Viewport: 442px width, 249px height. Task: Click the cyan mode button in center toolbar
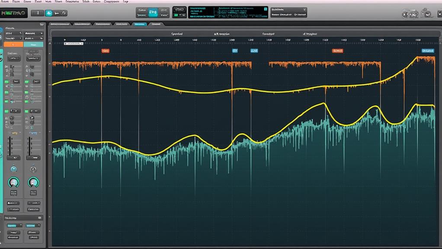[x=153, y=12]
